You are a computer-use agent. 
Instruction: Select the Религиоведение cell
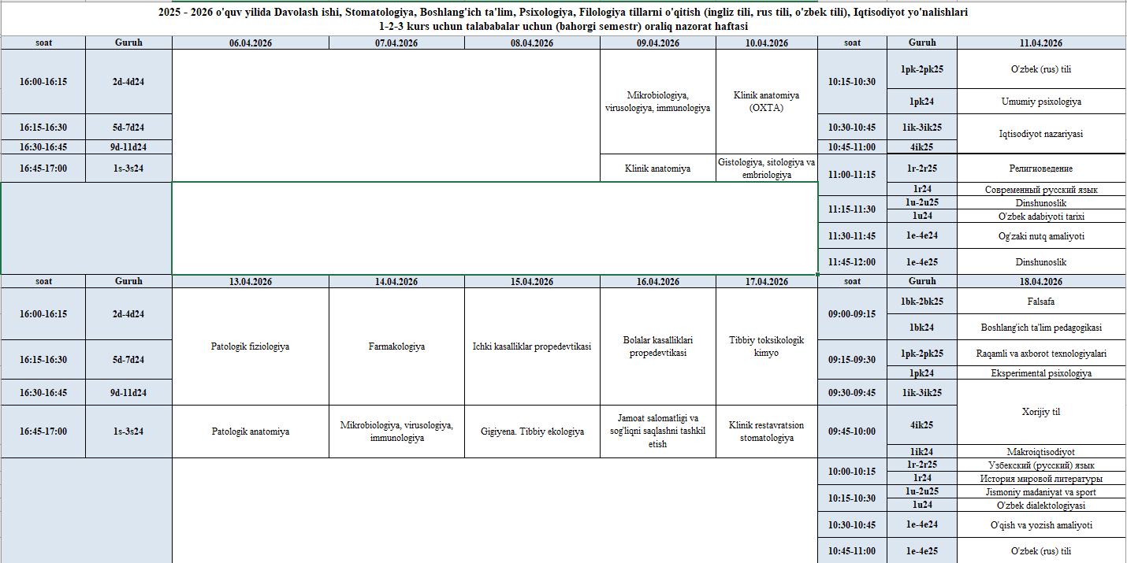click(x=1041, y=169)
